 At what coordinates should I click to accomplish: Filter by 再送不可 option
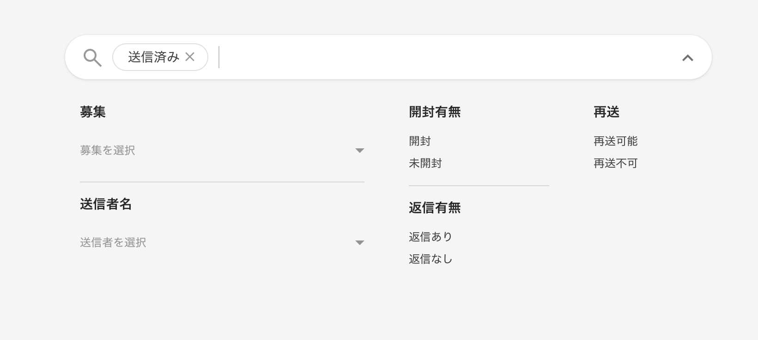tap(616, 163)
